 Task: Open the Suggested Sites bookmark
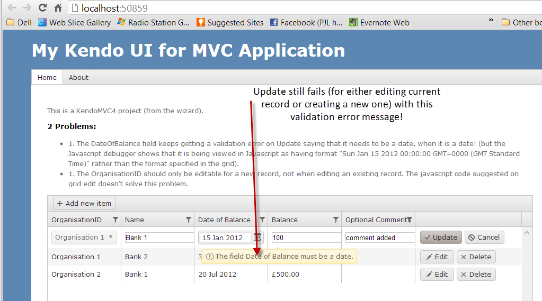pyautogui.click(x=230, y=22)
